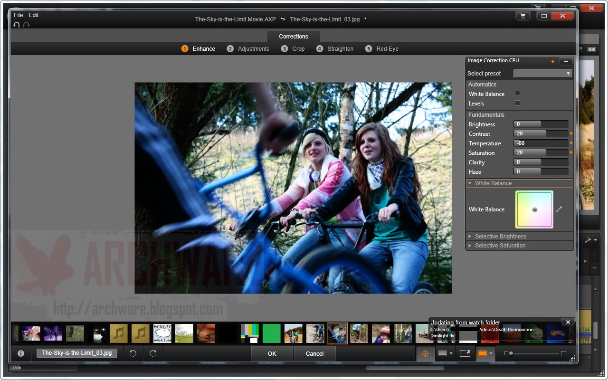Click small zoom-out square icon
The width and height of the screenshot is (608, 380).
[506, 353]
